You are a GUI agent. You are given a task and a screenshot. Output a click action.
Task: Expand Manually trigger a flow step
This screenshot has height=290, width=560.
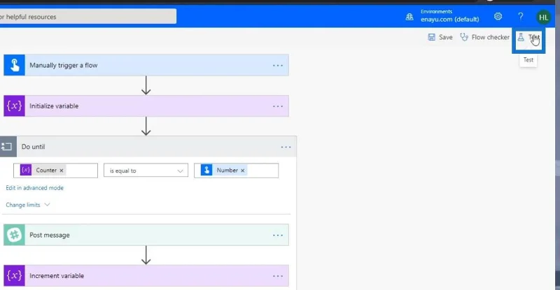[146, 65]
